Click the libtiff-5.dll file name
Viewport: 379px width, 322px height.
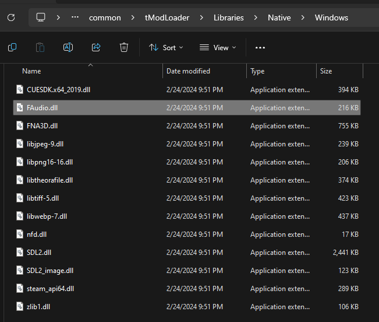pos(42,198)
